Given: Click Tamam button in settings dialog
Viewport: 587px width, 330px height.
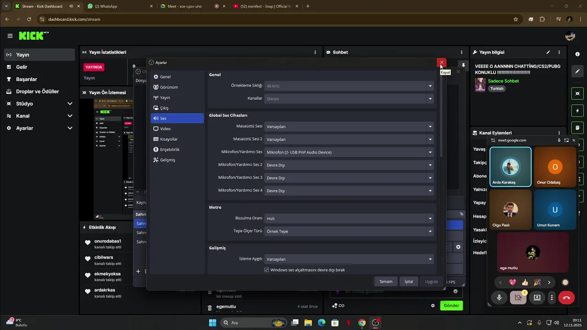Looking at the screenshot, I should coord(386,281).
